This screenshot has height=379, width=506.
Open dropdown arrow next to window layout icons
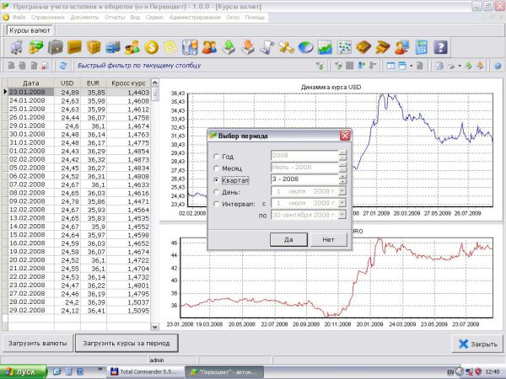point(412,66)
